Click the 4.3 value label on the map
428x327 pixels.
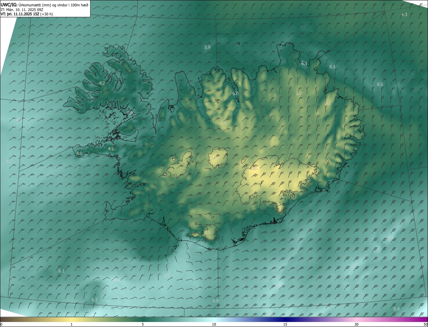point(404,14)
